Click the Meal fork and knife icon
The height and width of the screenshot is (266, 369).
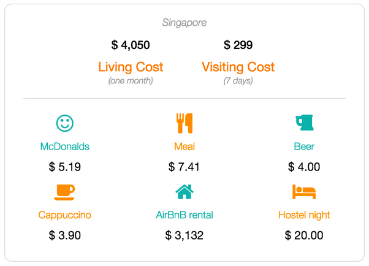(184, 123)
